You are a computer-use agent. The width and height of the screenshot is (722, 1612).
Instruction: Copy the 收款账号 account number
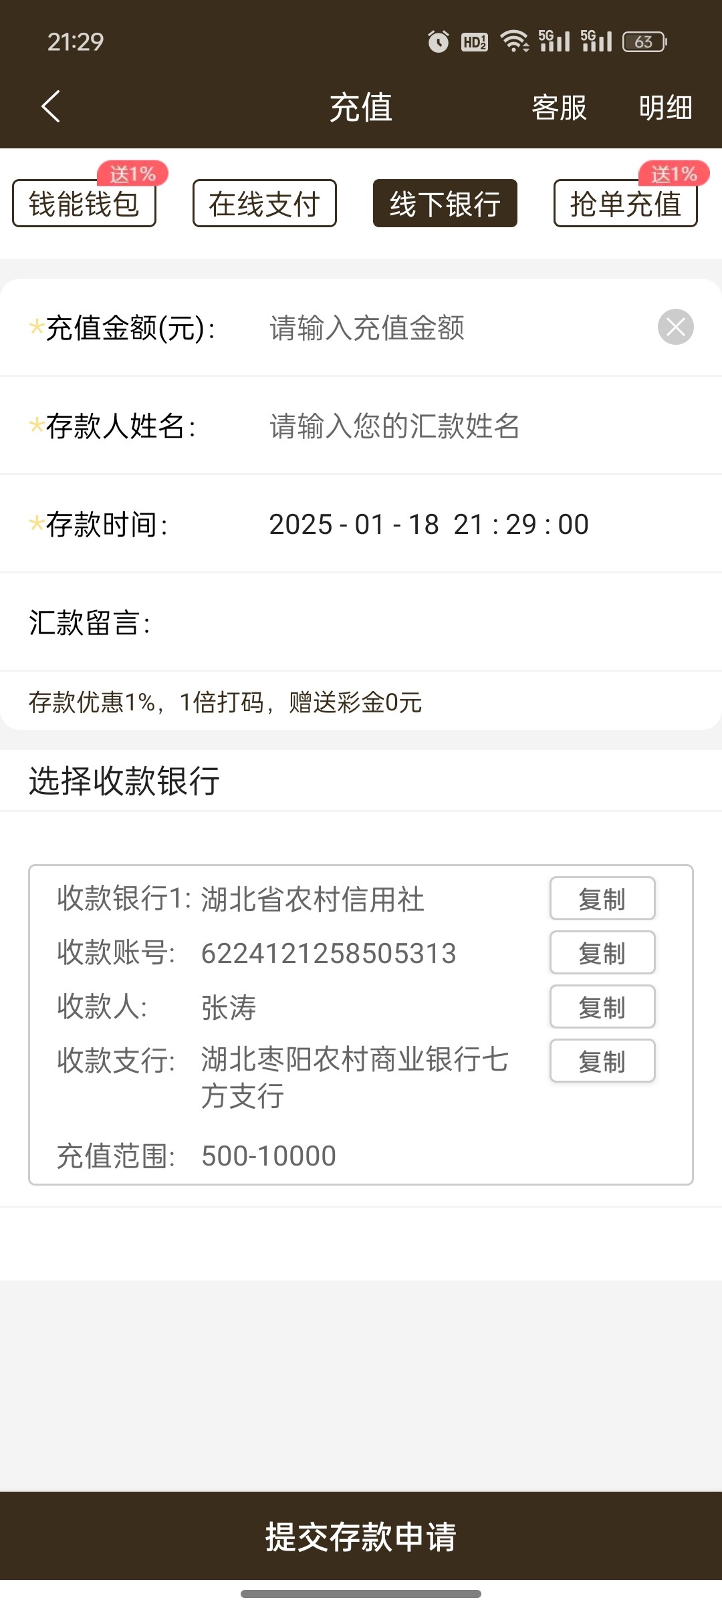coord(602,953)
